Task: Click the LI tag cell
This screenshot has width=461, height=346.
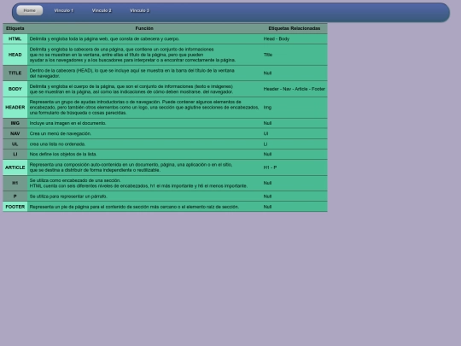Action: (x=15, y=154)
